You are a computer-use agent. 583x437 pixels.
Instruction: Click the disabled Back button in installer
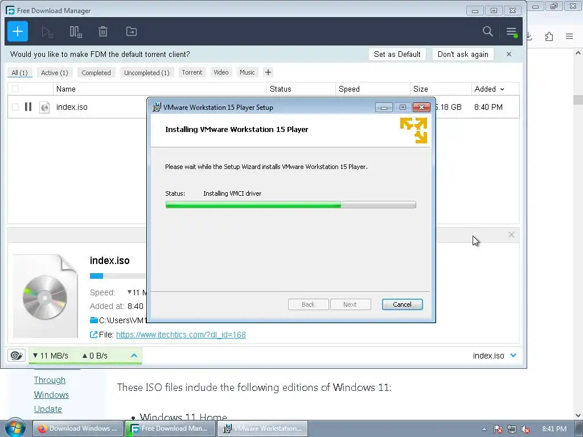[x=308, y=304]
